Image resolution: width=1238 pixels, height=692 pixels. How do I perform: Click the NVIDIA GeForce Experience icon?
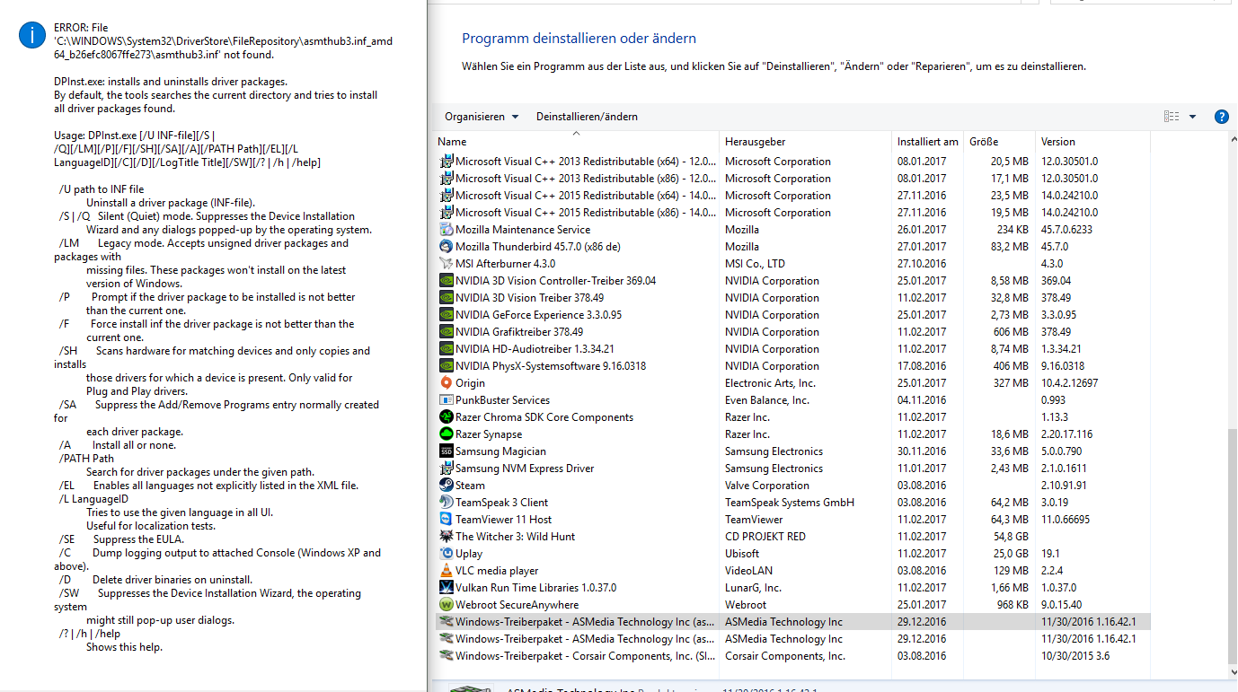(x=447, y=315)
